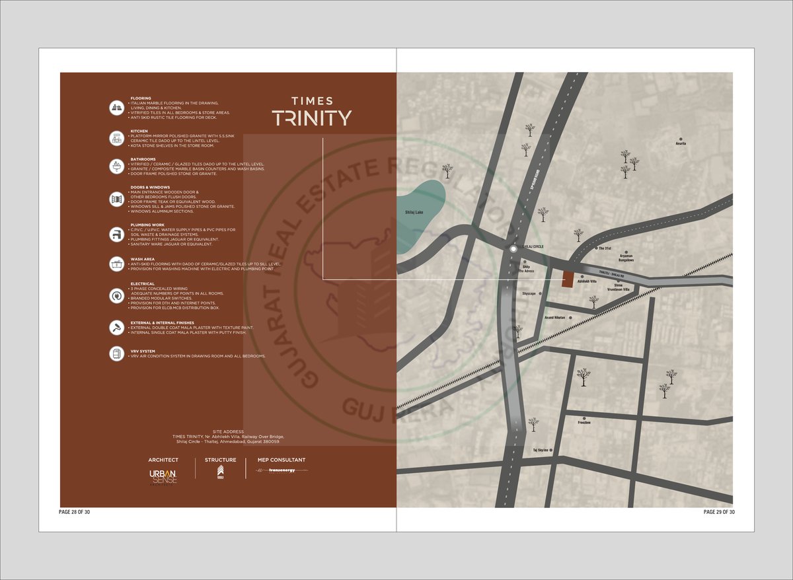
Task: Click the 'SANITARY WARE JAGUAR' line
Action: pos(170,244)
